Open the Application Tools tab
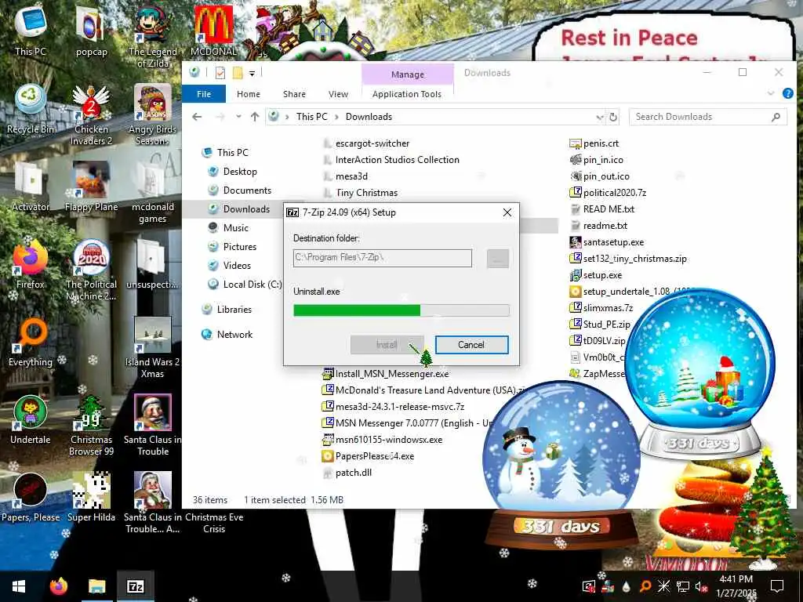The image size is (803, 602). click(x=407, y=94)
